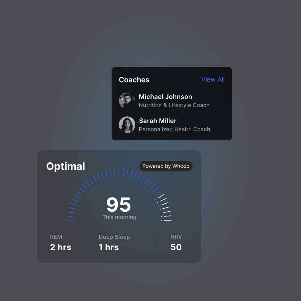Screen dimensions: 301x301
Task: Click the This morning label
Action: (x=119, y=217)
